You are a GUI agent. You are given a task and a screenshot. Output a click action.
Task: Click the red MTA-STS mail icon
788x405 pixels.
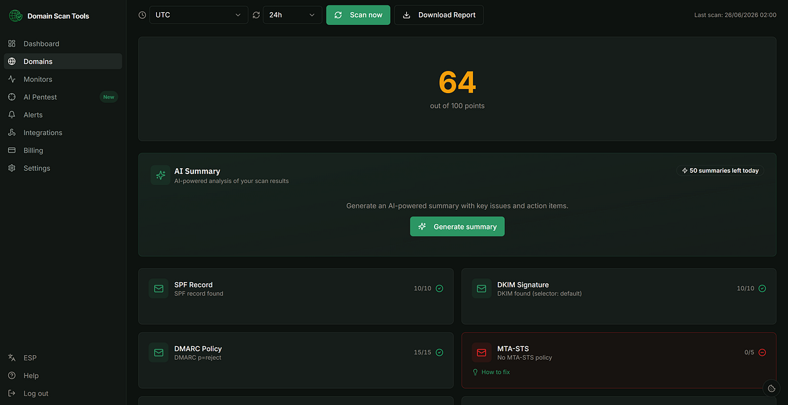click(481, 352)
